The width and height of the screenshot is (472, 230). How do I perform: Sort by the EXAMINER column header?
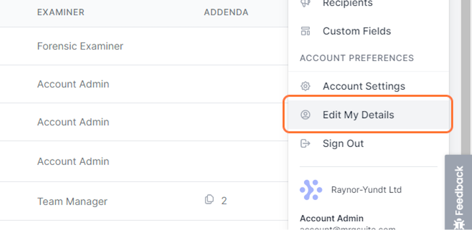point(61,13)
